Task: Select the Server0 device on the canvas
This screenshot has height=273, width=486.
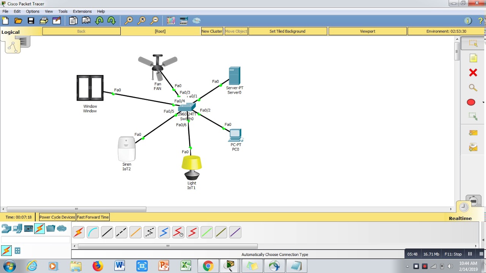Action: click(x=234, y=76)
